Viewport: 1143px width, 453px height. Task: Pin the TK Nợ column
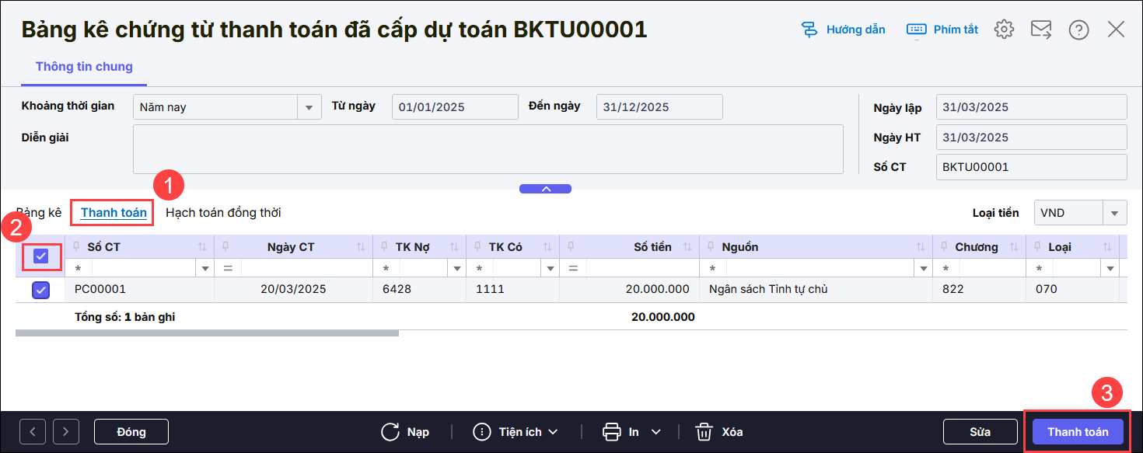click(384, 247)
